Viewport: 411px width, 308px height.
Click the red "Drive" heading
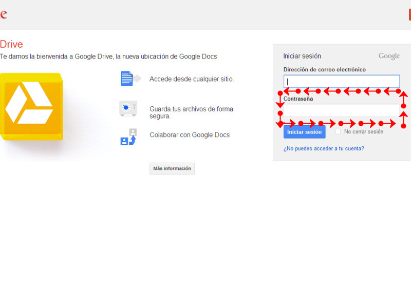[11, 44]
